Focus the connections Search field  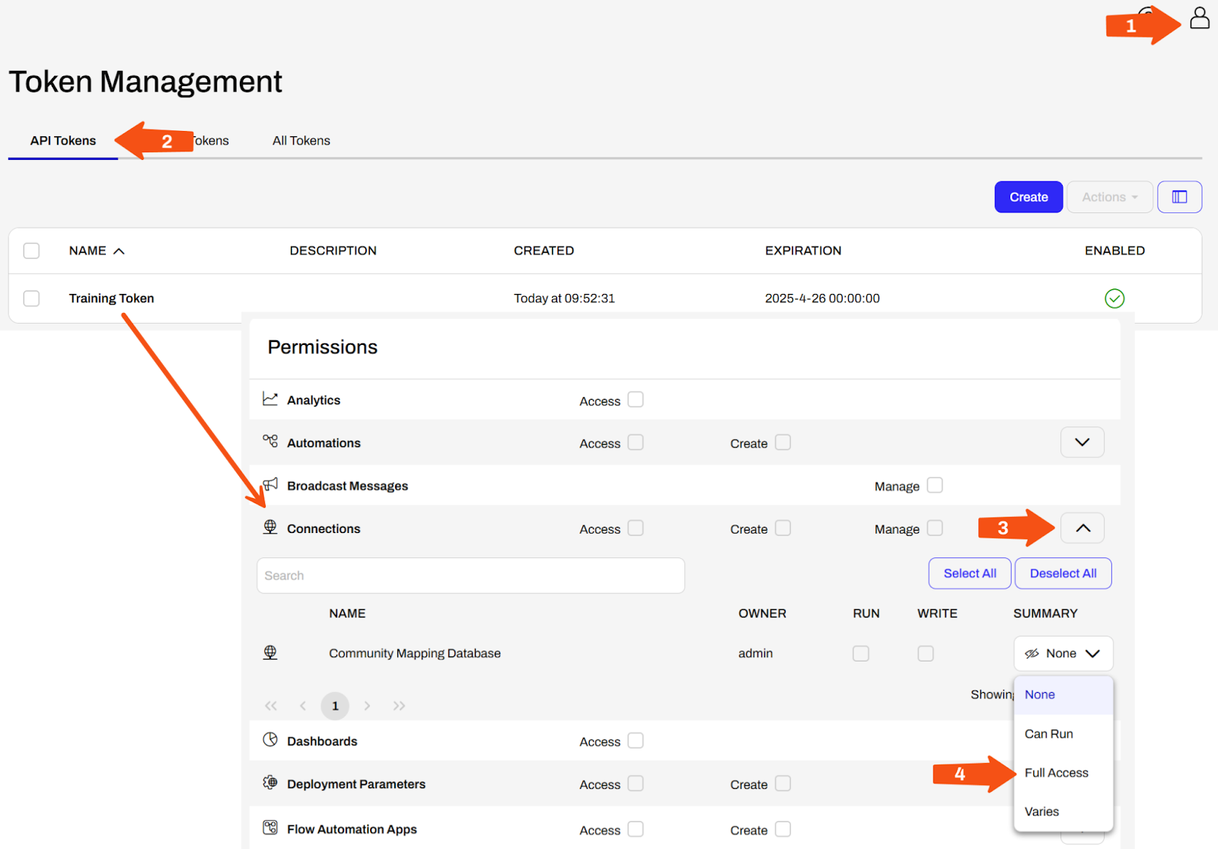pyautogui.click(x=470, y=576)
